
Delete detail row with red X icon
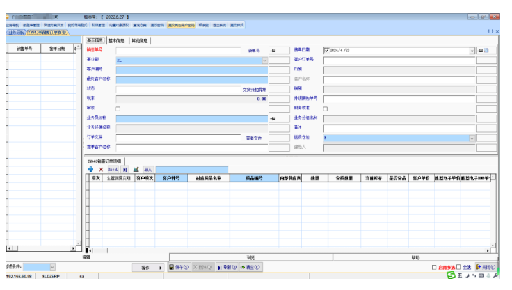(101, 170)
